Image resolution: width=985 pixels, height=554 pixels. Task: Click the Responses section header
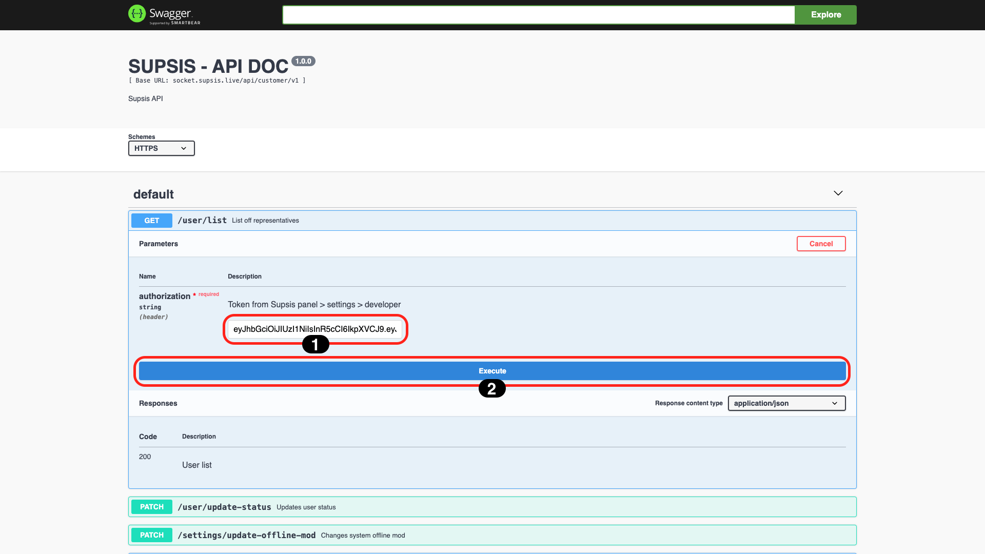158,403
